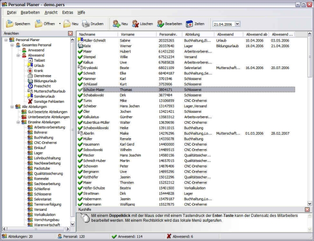Add new employee with person Neu icon
The width and height of the screenshot is (314, 241).
[116, 24]
